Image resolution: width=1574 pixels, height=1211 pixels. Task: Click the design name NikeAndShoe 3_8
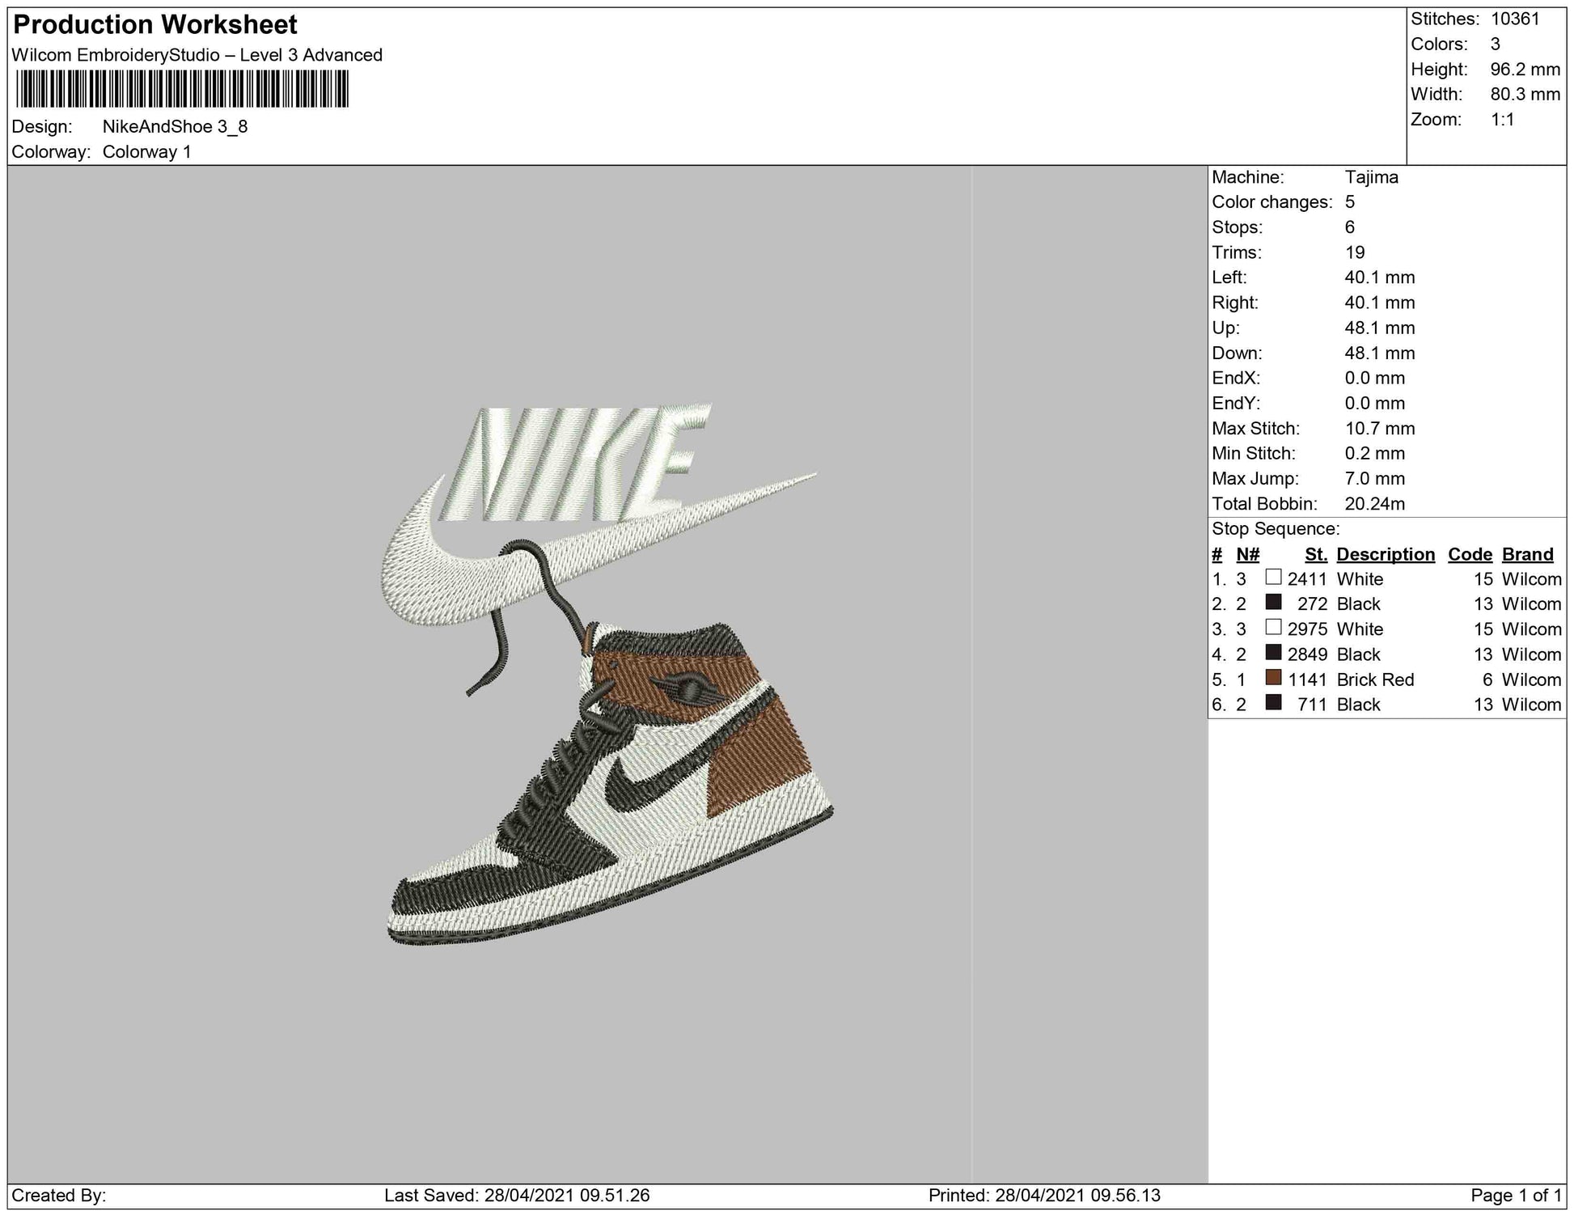[175, 127]
